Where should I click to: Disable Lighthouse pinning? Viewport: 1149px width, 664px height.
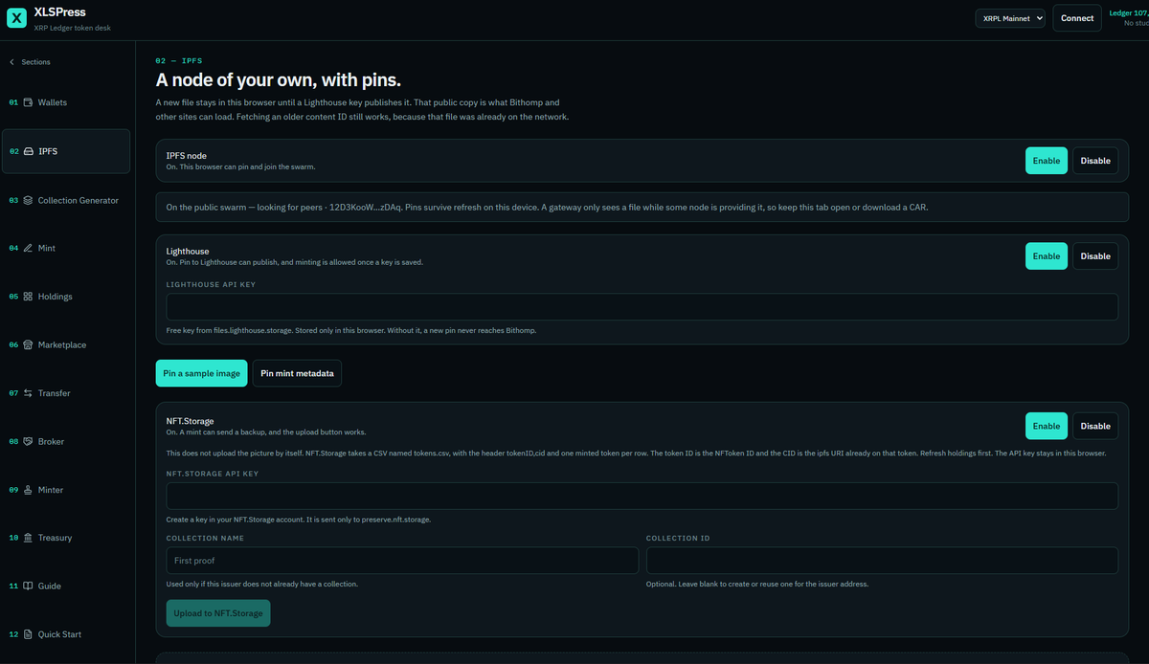[1095, 256]
